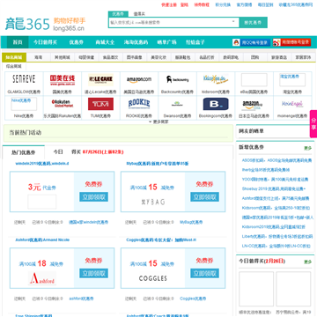Click 立即领取 on the MyBag coupon
This screenshot has height=317, width=317.
[x=204, y=197]
